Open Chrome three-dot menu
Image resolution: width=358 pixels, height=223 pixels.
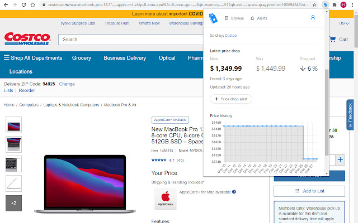pyautogui.click(x=352, y=4)
